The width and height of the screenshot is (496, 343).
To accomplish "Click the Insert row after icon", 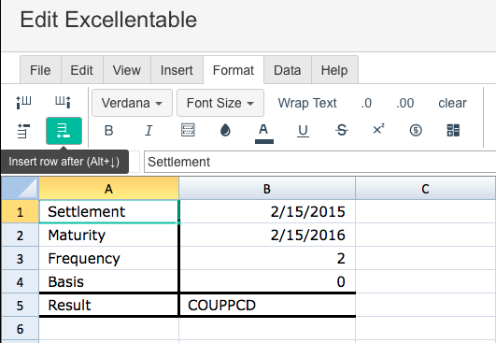I will pos(64,131).
